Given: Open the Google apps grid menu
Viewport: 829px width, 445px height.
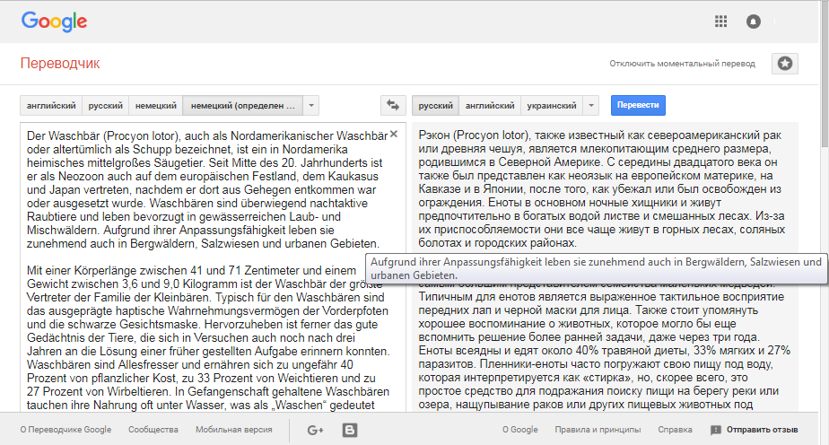Looking at the screenshot, I should click(720, 22).
